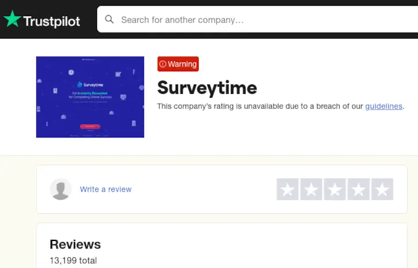Click the Surveytime company heading
Viewport: 418px width, 268px height.
point(207,87)
